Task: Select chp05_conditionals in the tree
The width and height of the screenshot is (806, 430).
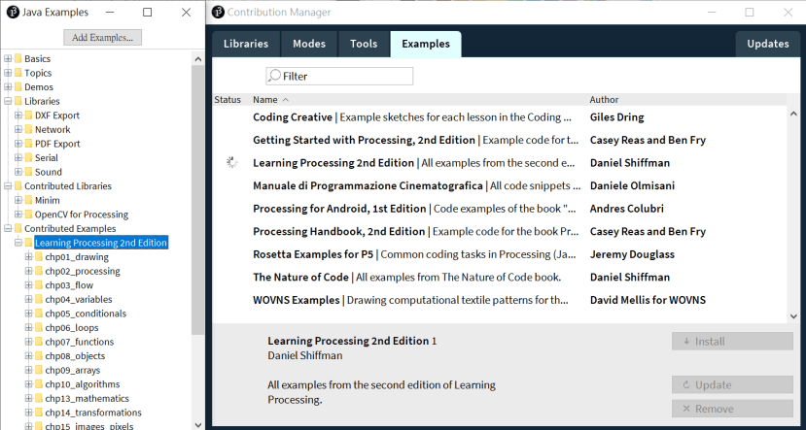Action: tap(86, 313)
